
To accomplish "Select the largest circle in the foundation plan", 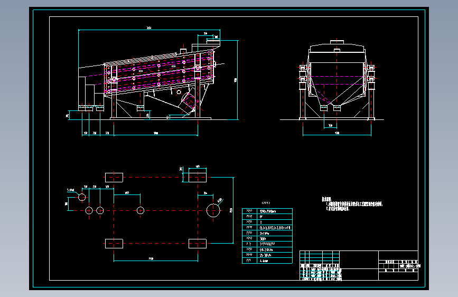I will click(x=213, y=210).
